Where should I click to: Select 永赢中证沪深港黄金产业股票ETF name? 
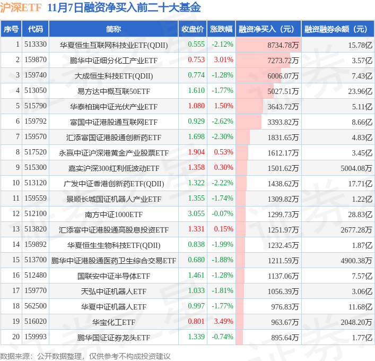click(x=114, y=153)
